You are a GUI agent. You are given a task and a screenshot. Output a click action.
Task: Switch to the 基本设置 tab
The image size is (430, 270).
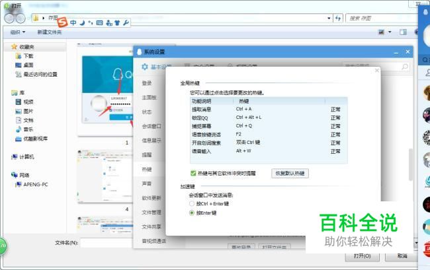156,67
